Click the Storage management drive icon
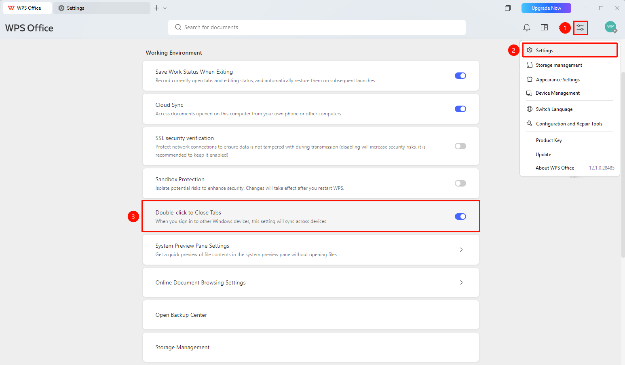The height and width of the screenshot is (365, 625). point(530,65)
